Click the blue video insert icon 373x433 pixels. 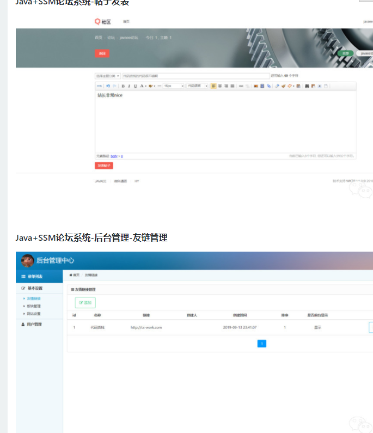pos(262,86)
